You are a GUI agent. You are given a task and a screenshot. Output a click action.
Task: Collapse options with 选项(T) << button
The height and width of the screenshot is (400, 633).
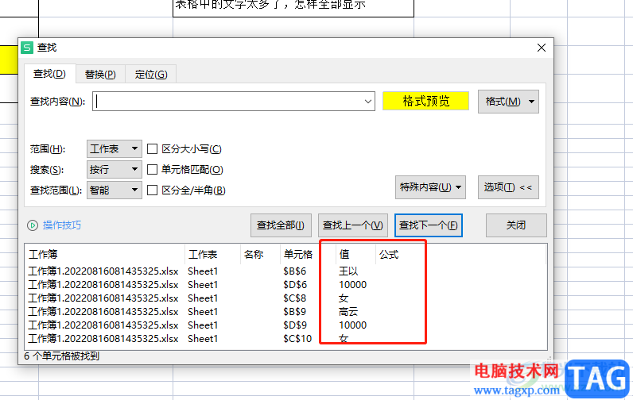[x=508, y=187]
